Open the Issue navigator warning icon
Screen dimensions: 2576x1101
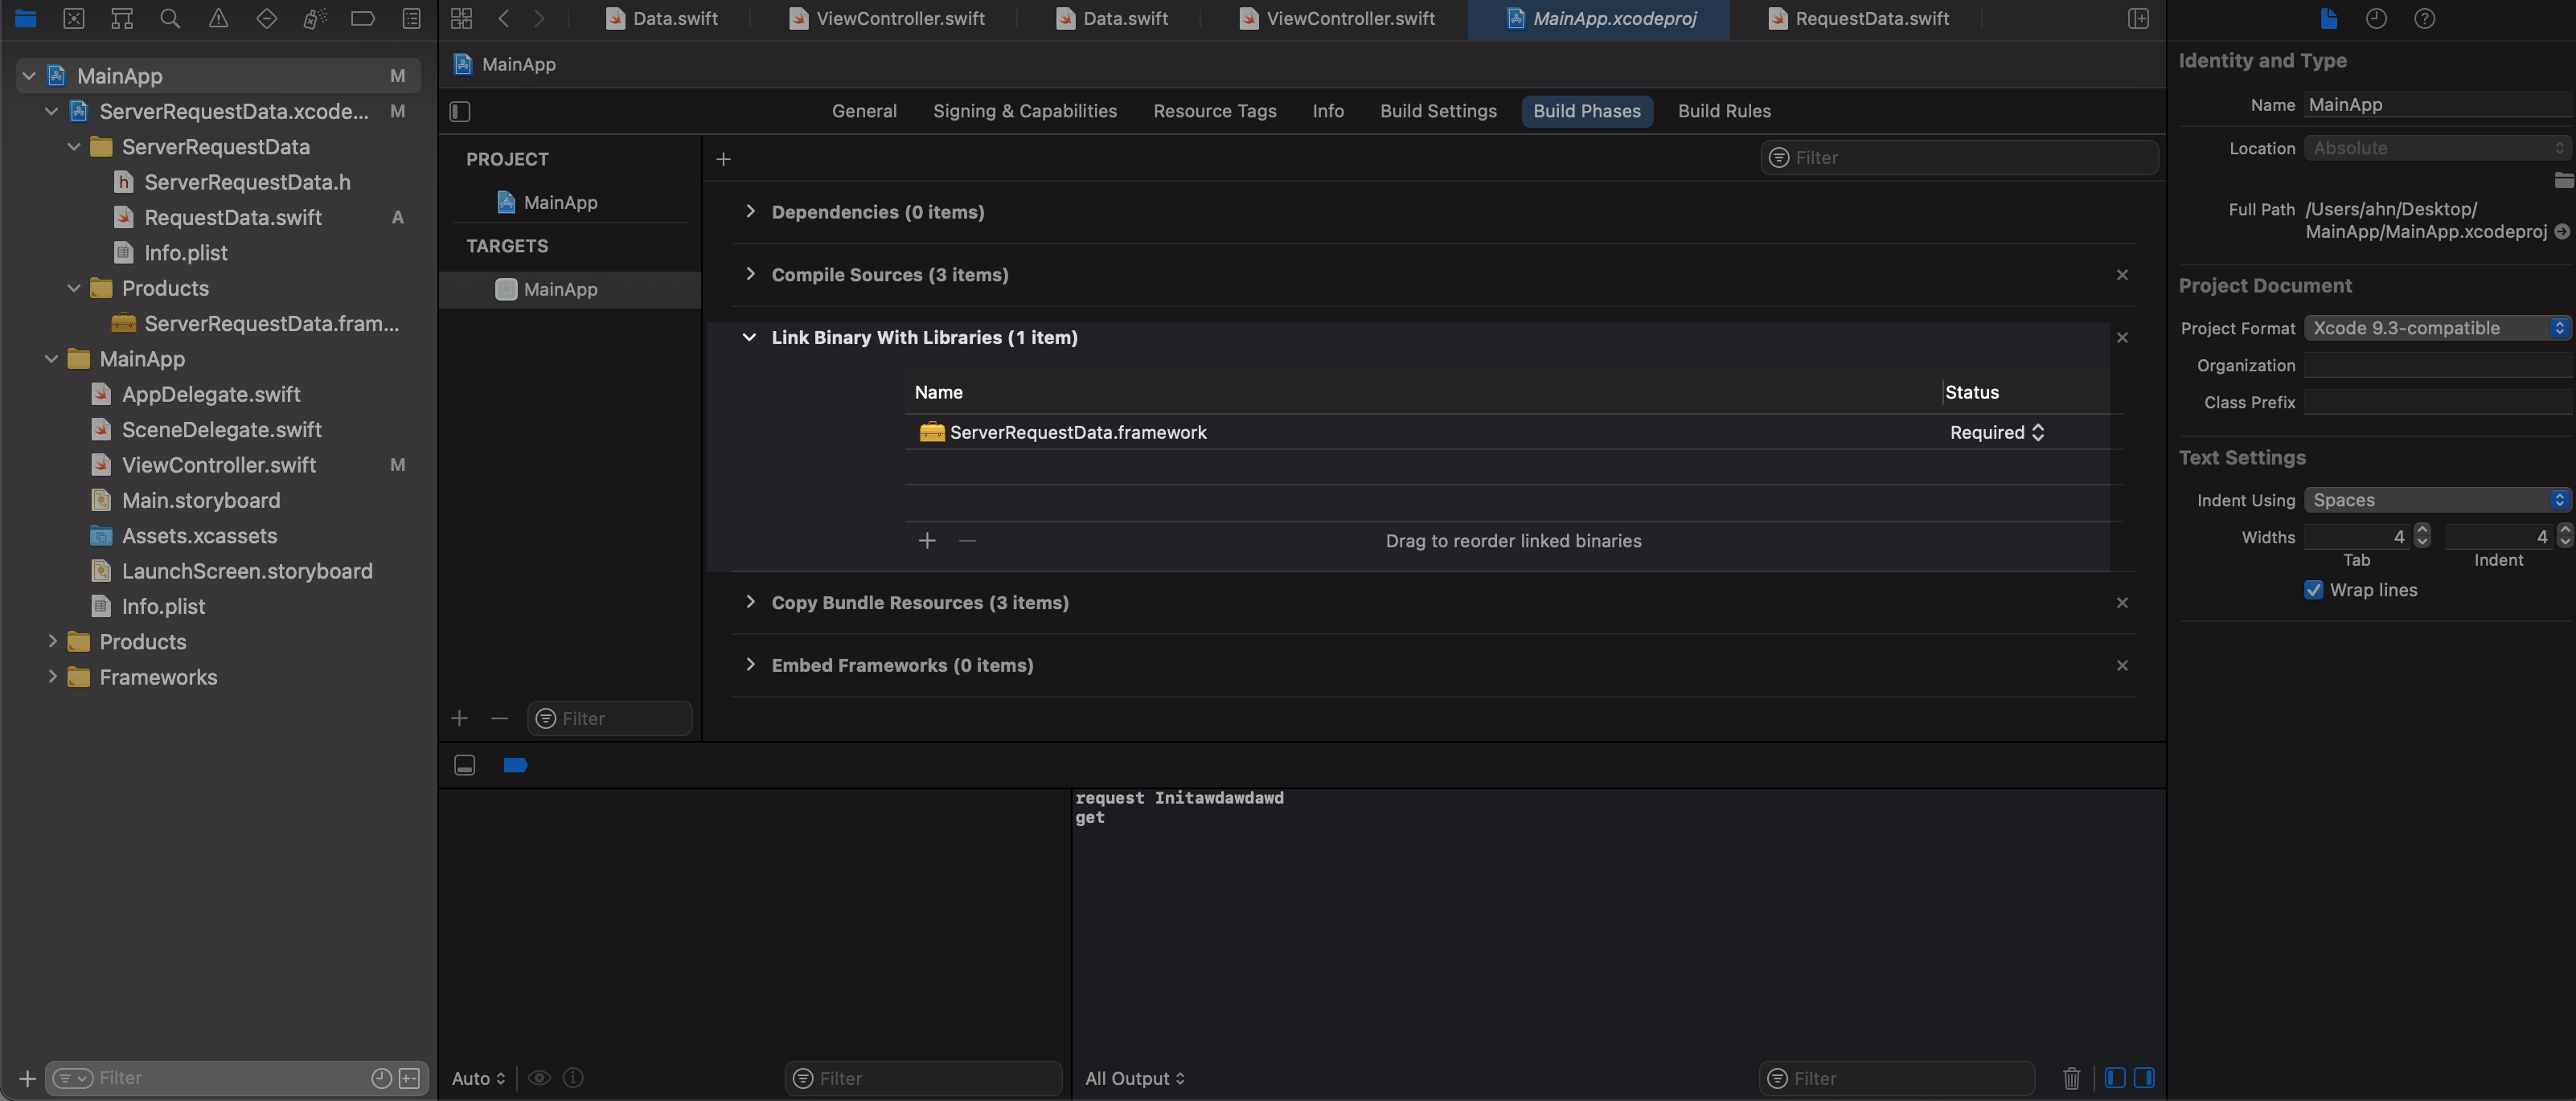tap(218, 18)
